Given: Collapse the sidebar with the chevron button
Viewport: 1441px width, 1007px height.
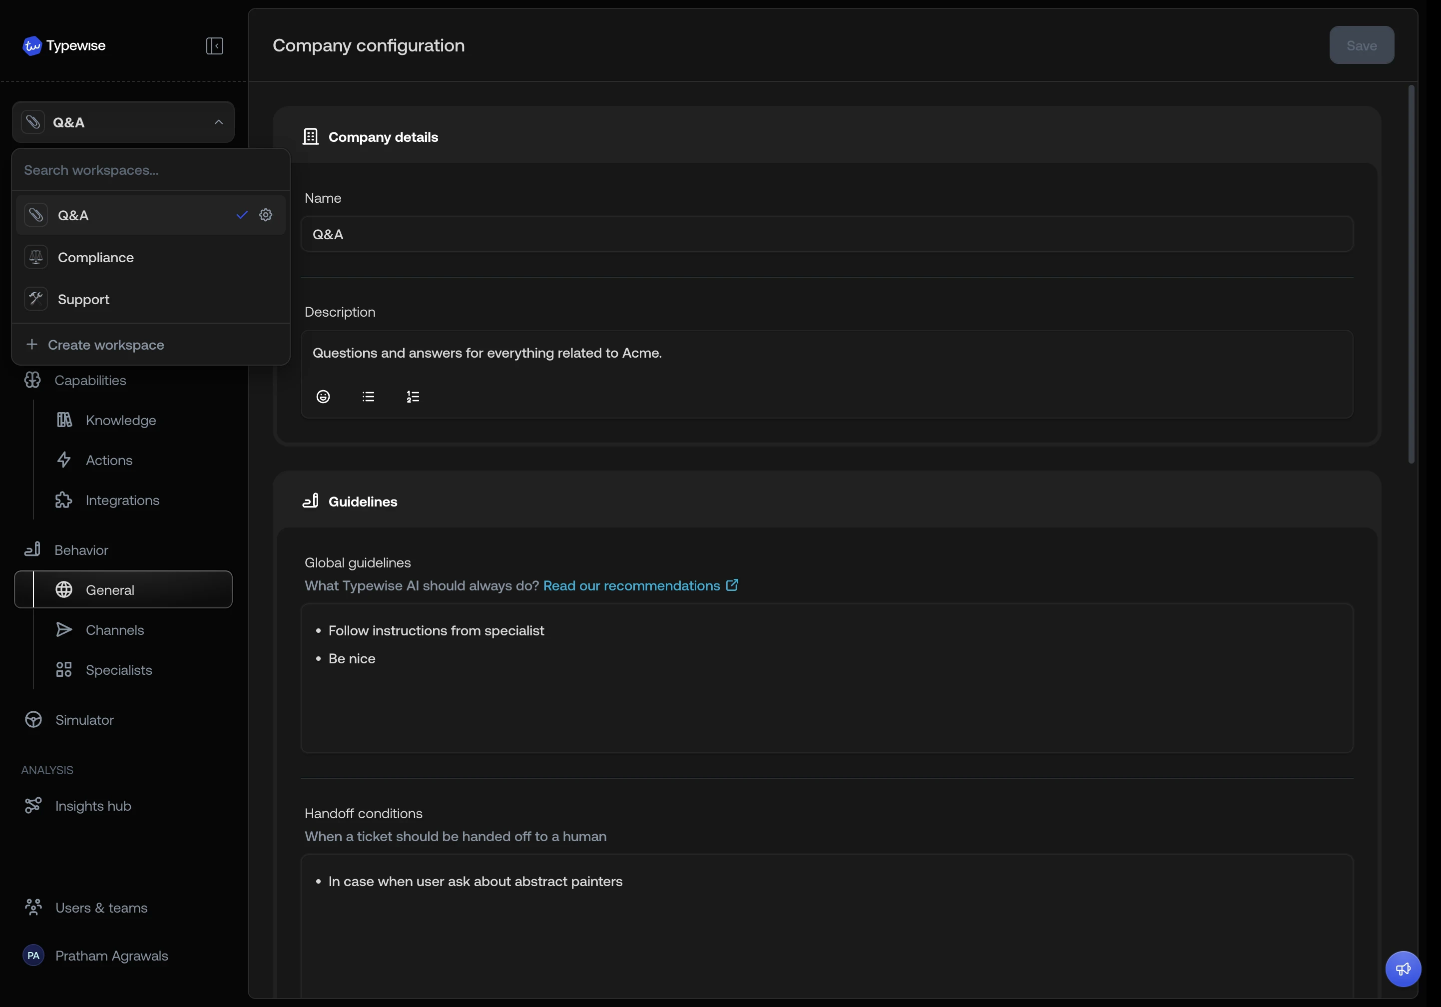Looking at the screenshot, I should 214,45.
